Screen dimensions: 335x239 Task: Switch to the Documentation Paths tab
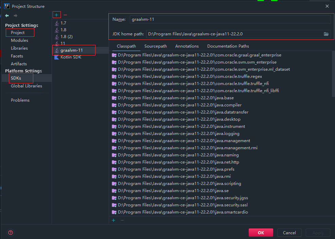tap(228, 46)
